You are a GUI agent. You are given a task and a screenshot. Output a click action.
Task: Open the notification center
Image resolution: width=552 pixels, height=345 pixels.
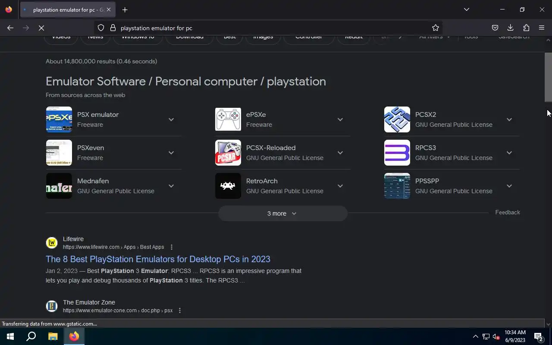coord(538,336)
